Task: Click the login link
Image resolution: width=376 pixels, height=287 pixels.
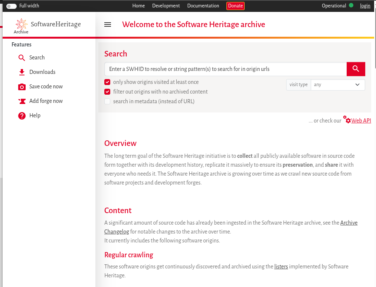Action: (x=365, y=6)
